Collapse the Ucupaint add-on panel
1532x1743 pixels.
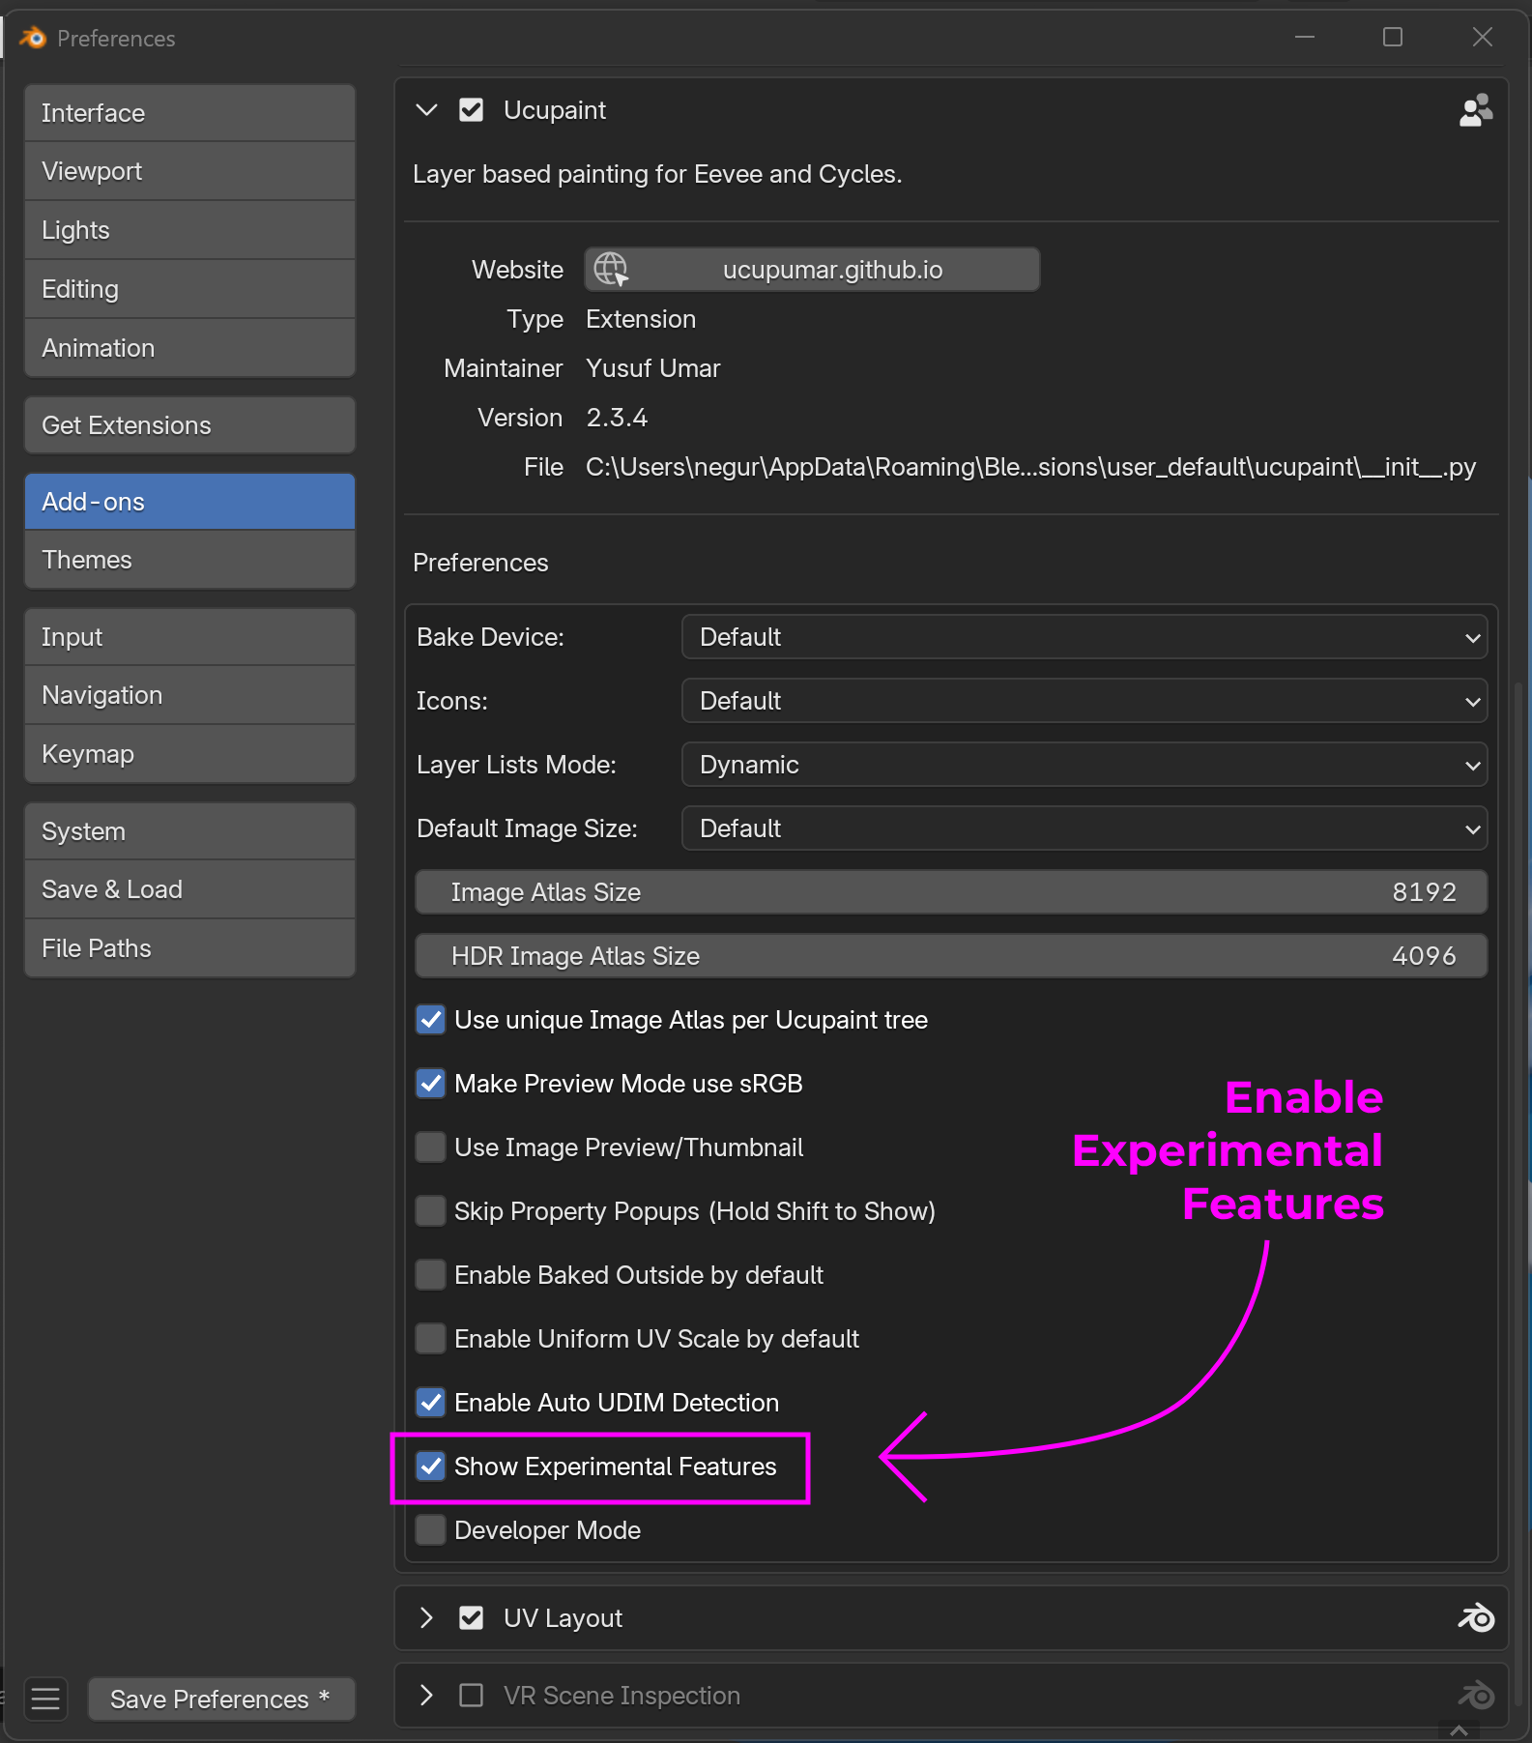tap(426, 110)
